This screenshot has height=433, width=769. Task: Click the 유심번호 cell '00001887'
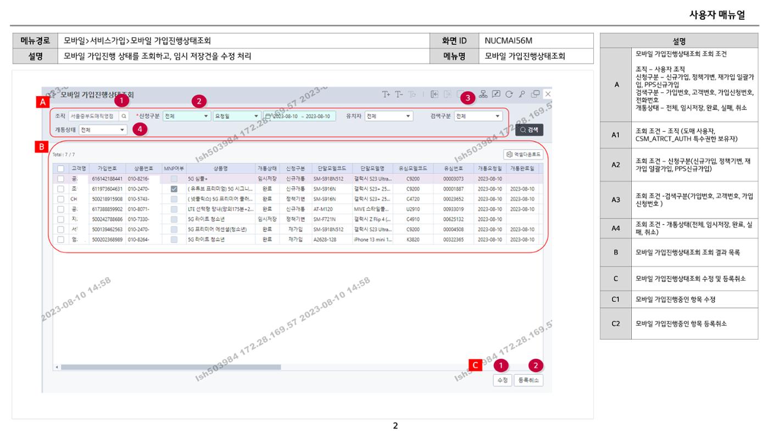point(453,189)
